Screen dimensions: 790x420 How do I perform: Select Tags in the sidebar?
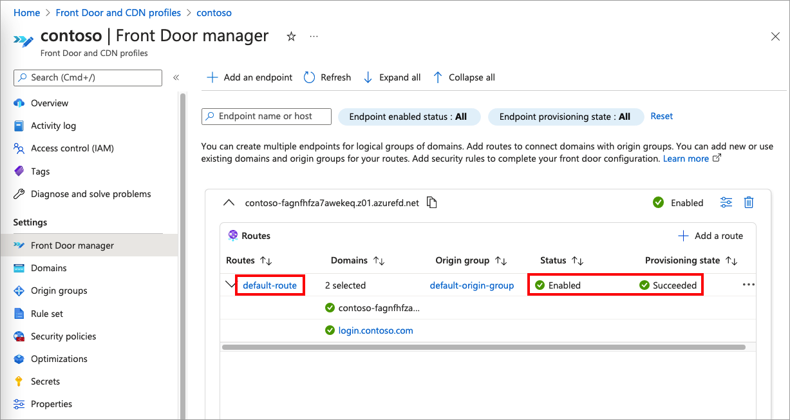point(42,171)
